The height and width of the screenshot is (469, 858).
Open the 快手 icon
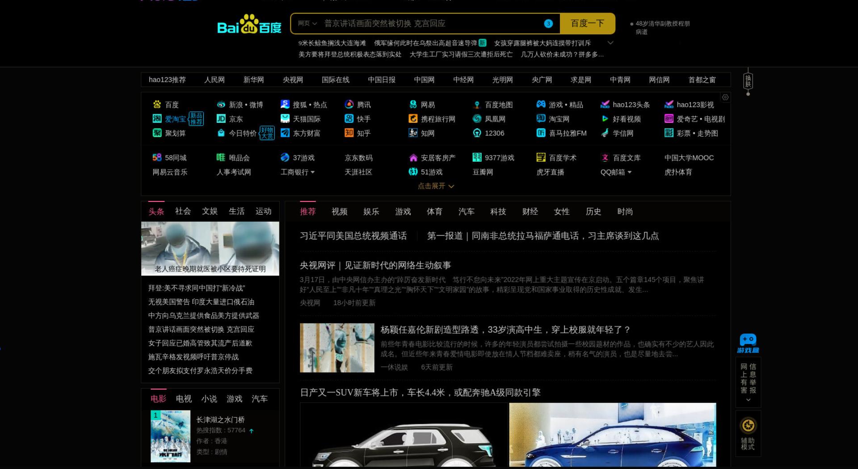tap(349, 119)
